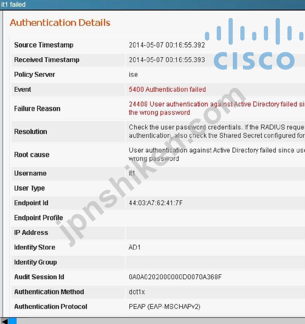This screenshot has width=305, height=324.
Task: Click the Failure Reason row label
Action: (37, 109)
